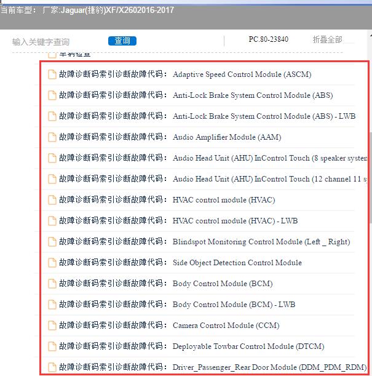Click the document icon beside Side Object Detection Control Module

point(52,263)
